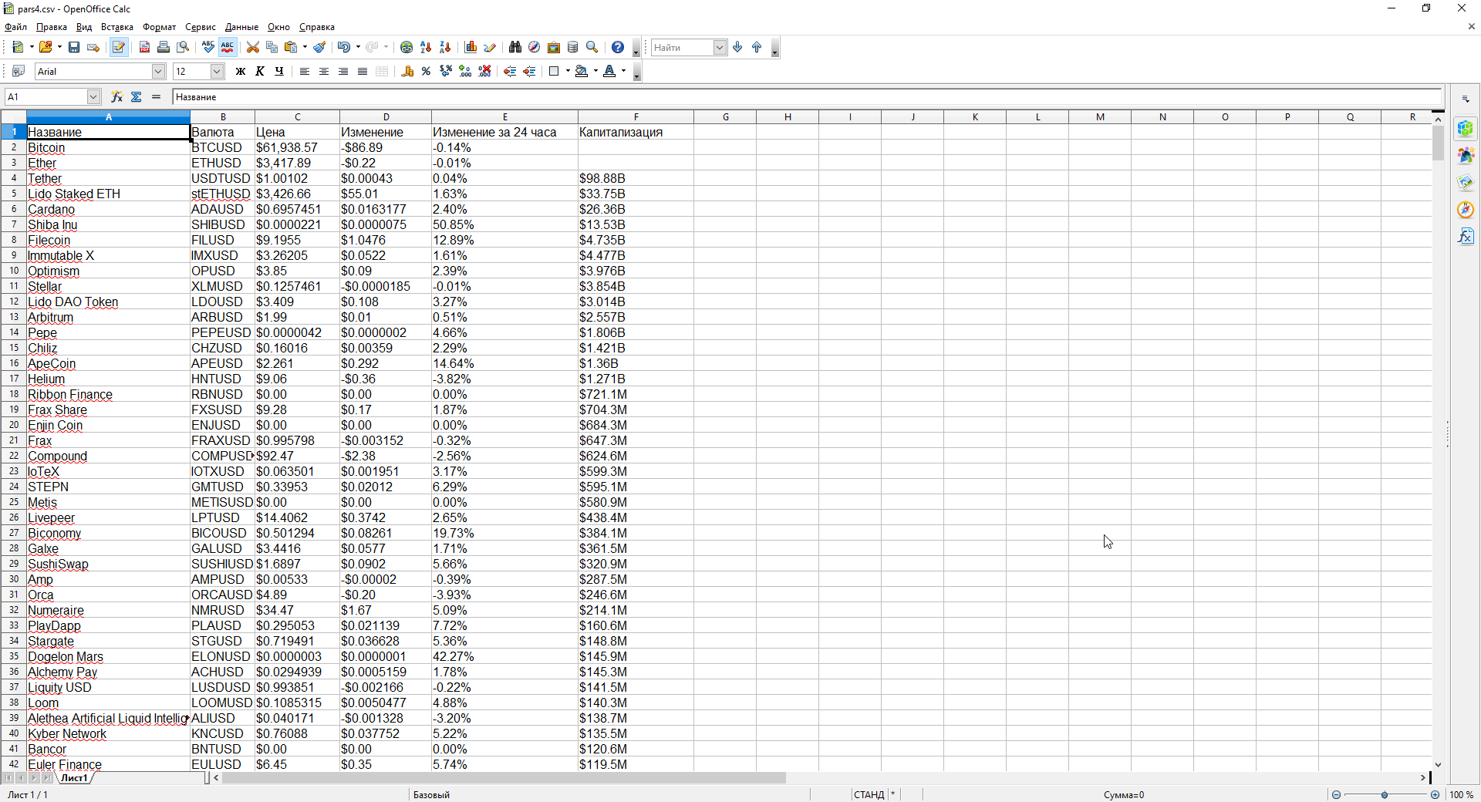Screen dimensions: 1481x802
Task: Open Find & Replace binoculars
Action: [515, 47]
